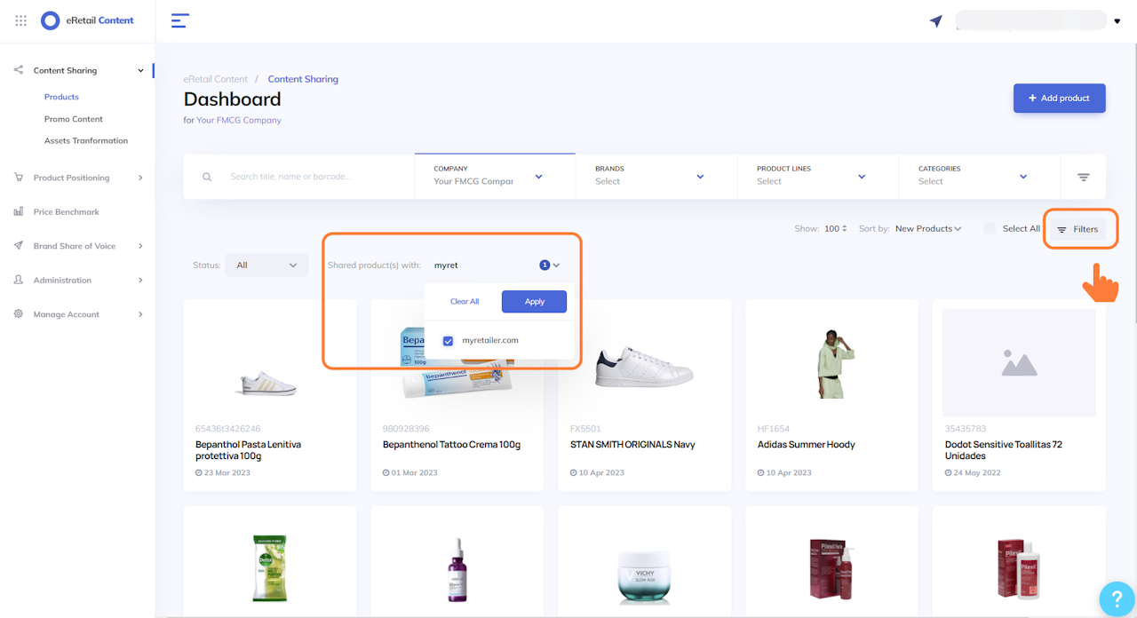Open the Company dropdown

495,176
